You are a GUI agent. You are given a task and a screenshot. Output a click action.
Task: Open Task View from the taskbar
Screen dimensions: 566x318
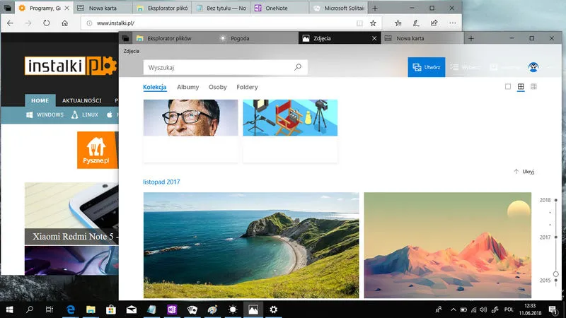point(50,310)
